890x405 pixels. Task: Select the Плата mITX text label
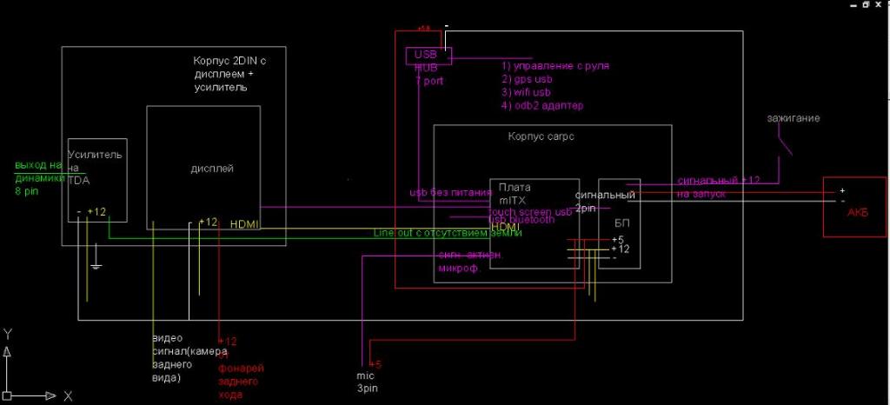[514, 192]
